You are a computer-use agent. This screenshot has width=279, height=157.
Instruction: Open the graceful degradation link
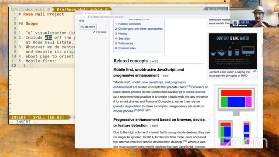click(x=127, y=106)
